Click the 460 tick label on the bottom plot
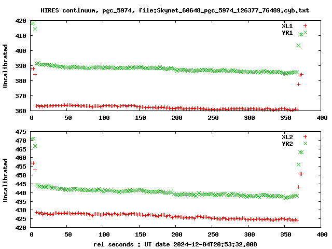 point(21,158)
